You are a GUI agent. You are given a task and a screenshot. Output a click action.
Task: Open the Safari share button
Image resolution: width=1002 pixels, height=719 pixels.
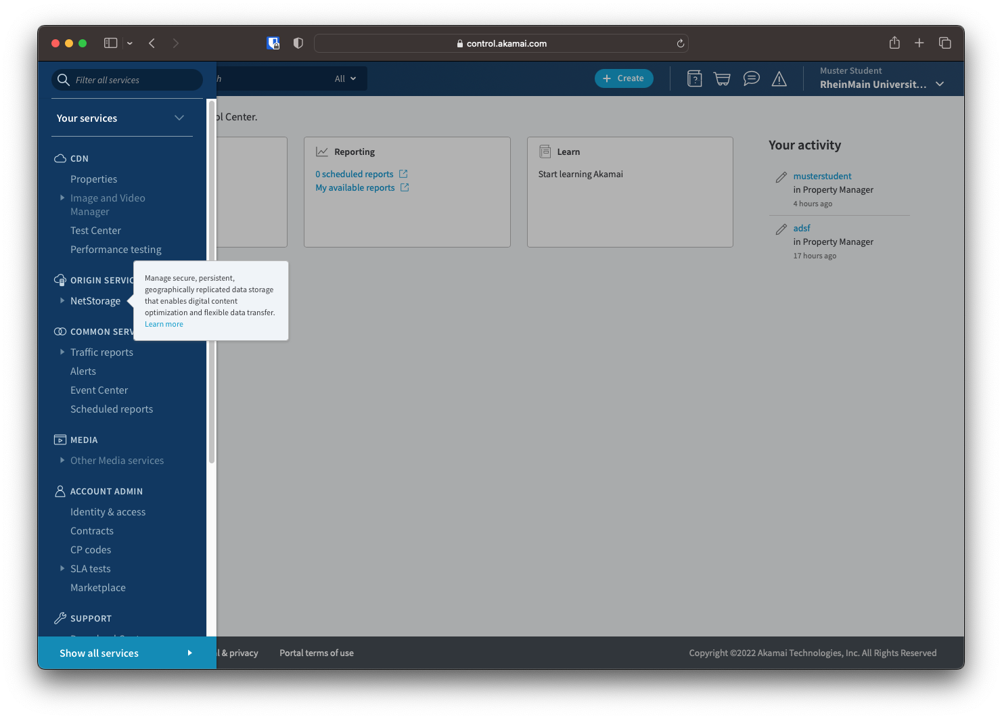pos(894,43)
